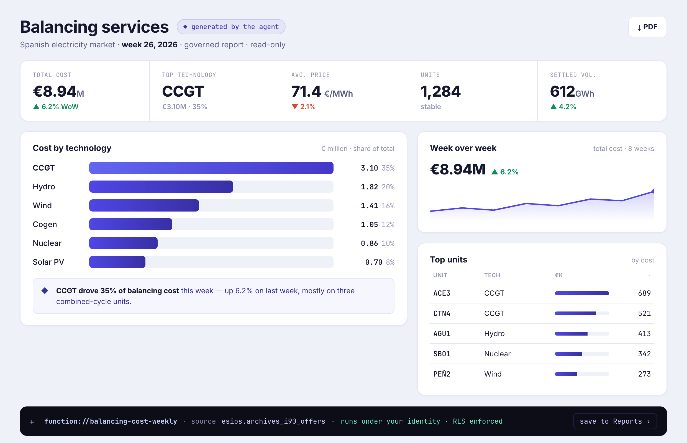Screen dimensions: 687x443
Task: Click the hash icon in footer bar
Action: point(32,422)
